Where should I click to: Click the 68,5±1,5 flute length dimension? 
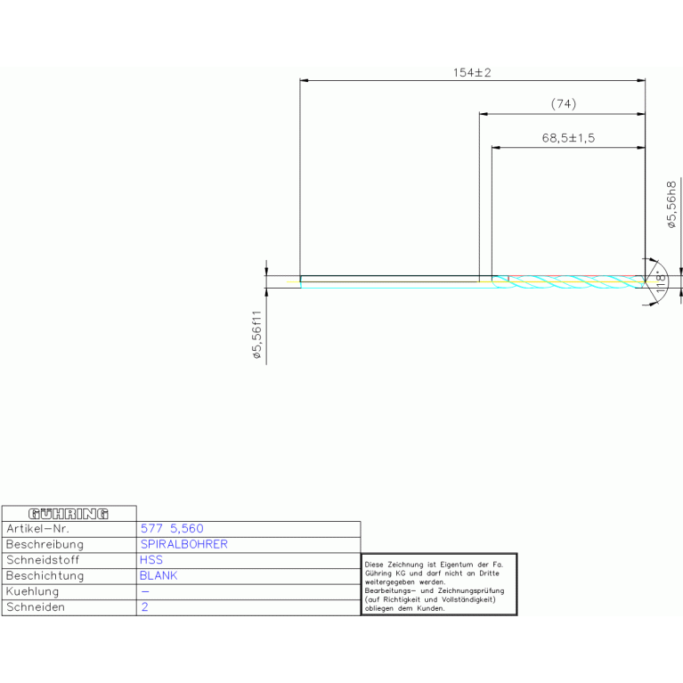click(x=567, y=138)
